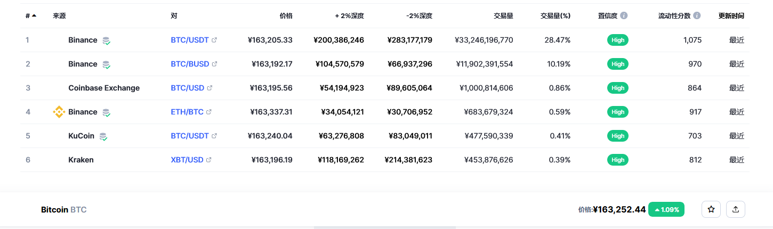Sort by the -2%深度 column header
This screenshot has width=773, height=229.
click(x=419, y=16)
